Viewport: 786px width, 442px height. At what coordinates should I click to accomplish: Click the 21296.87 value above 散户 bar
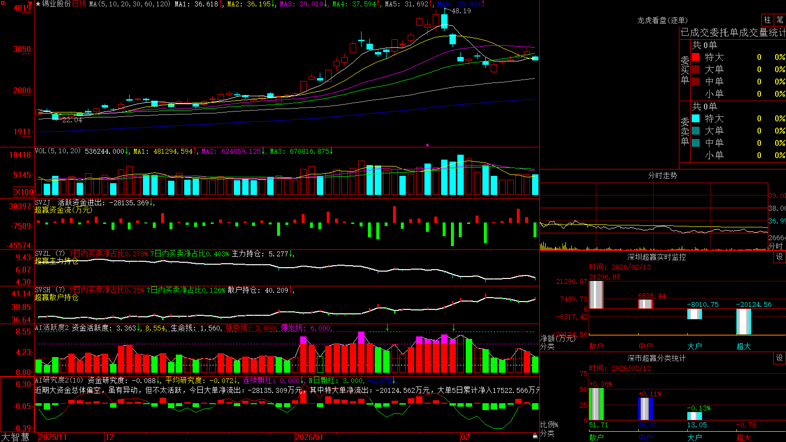[605, 277]
